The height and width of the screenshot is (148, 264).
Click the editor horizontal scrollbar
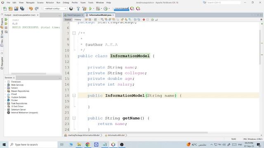(143, 132)
